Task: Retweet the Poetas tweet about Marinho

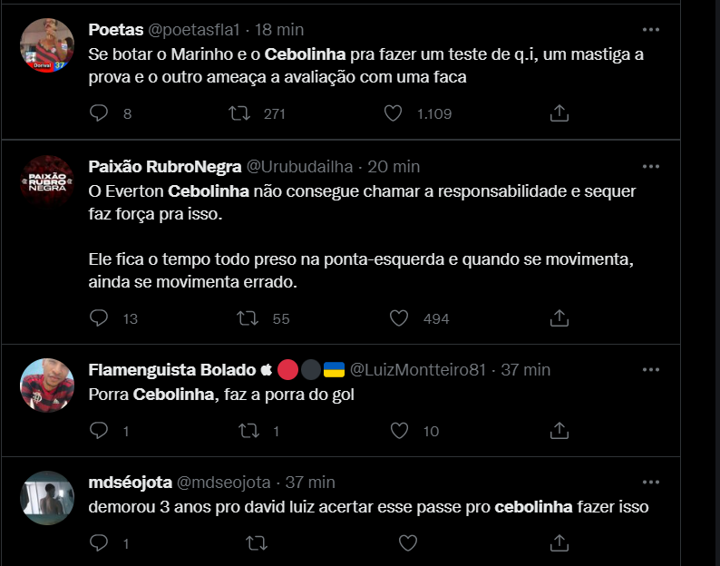Action: pos(239,113)
